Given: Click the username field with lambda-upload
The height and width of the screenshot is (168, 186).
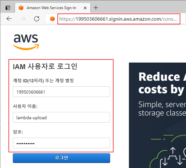Looking at the screenshot, I should coord(61,117).
